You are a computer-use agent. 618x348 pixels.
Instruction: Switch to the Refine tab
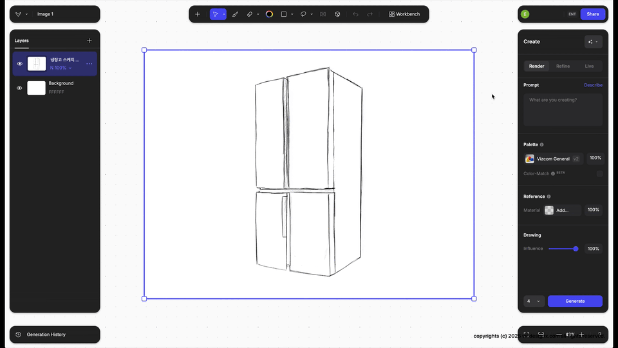point(563,66)
